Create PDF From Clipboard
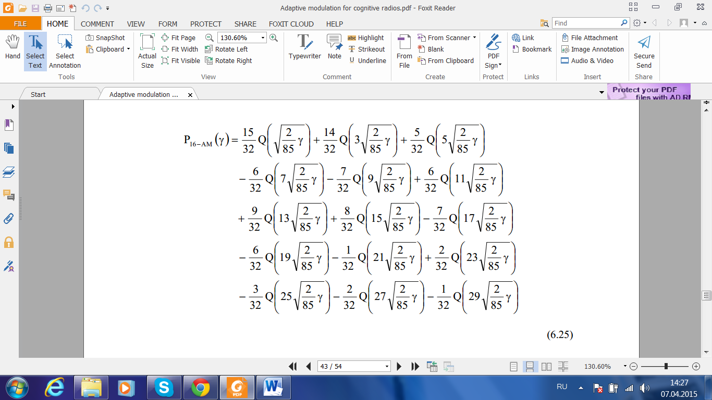Viewport: 712px width, 400px height. [x=445, y=60]
